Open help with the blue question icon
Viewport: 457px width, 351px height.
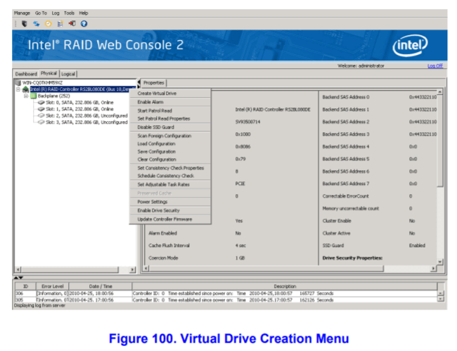pos(84,24)
